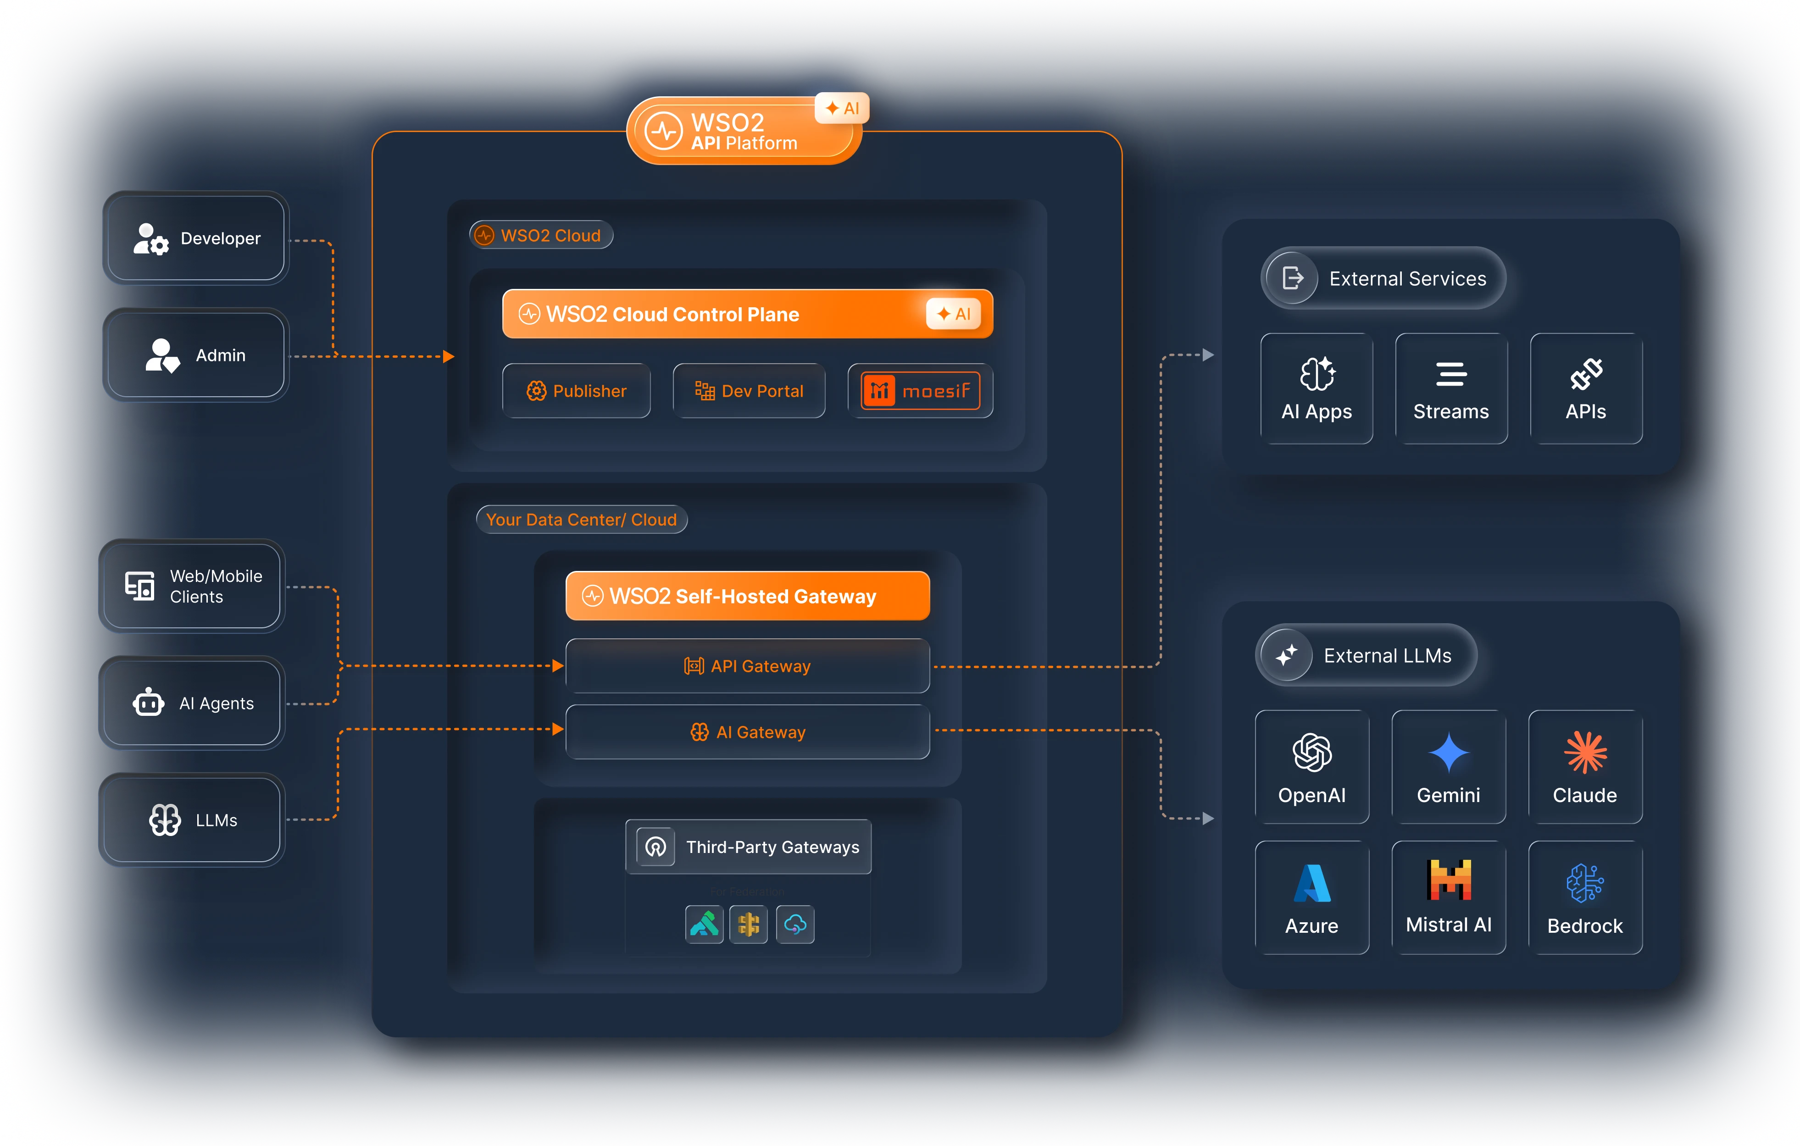Click the WSO2 API Platform pulse logo
Screen dimensions: 1800x1146
(664, 132)
